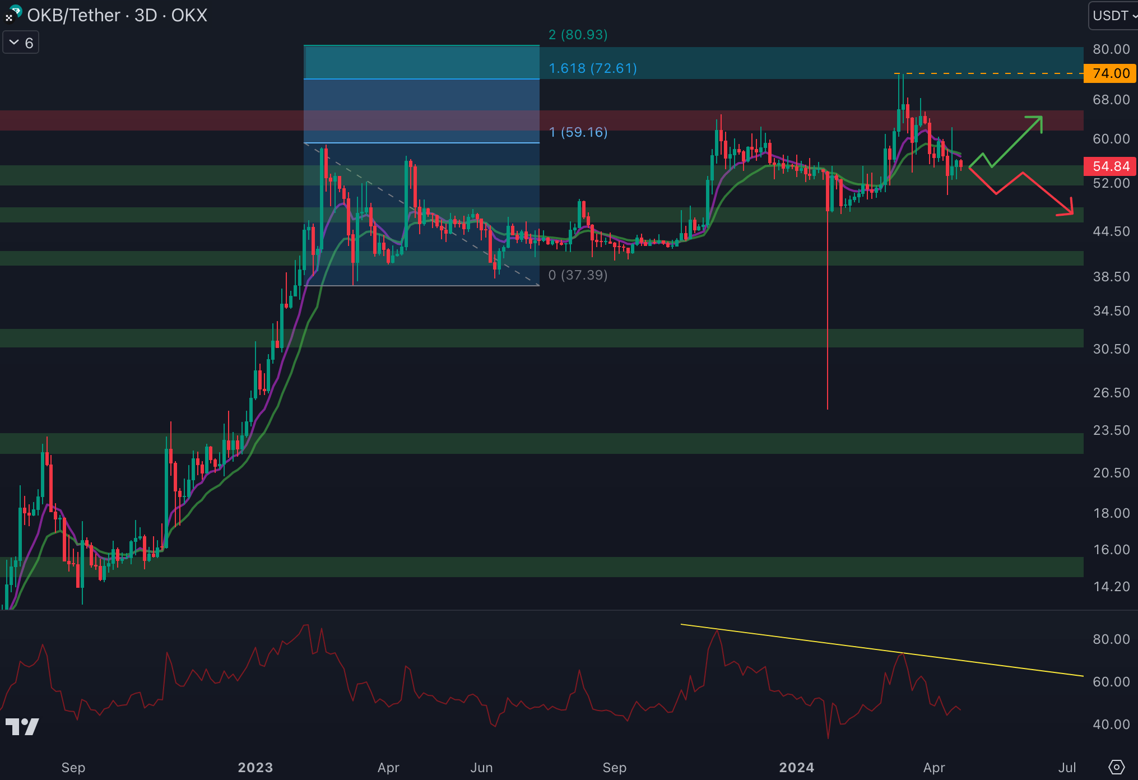Click the 2024 label on time axis
The width and height of the screenshot is (1138, 780).
pyautogui.click(x=796, y=767)
